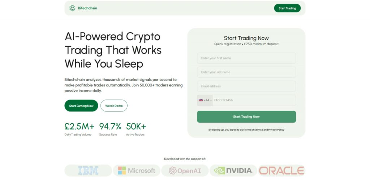This screenshot has height=182, width=370.
Task: Click the UK flag icon
Action: 201,100
